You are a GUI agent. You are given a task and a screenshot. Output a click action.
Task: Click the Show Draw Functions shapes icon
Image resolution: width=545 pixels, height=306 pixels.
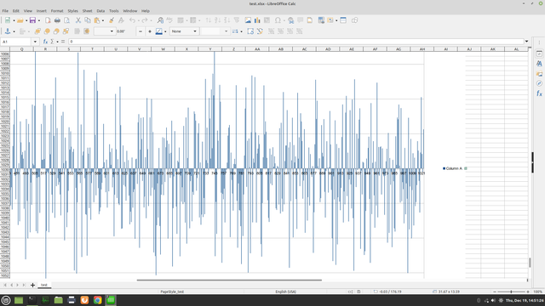click(x=354, y=20)
